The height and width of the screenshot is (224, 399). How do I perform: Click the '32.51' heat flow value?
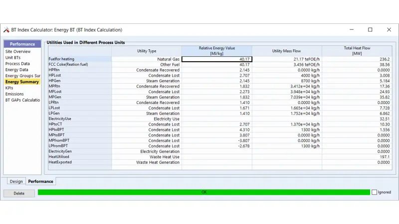pos(357,119)
